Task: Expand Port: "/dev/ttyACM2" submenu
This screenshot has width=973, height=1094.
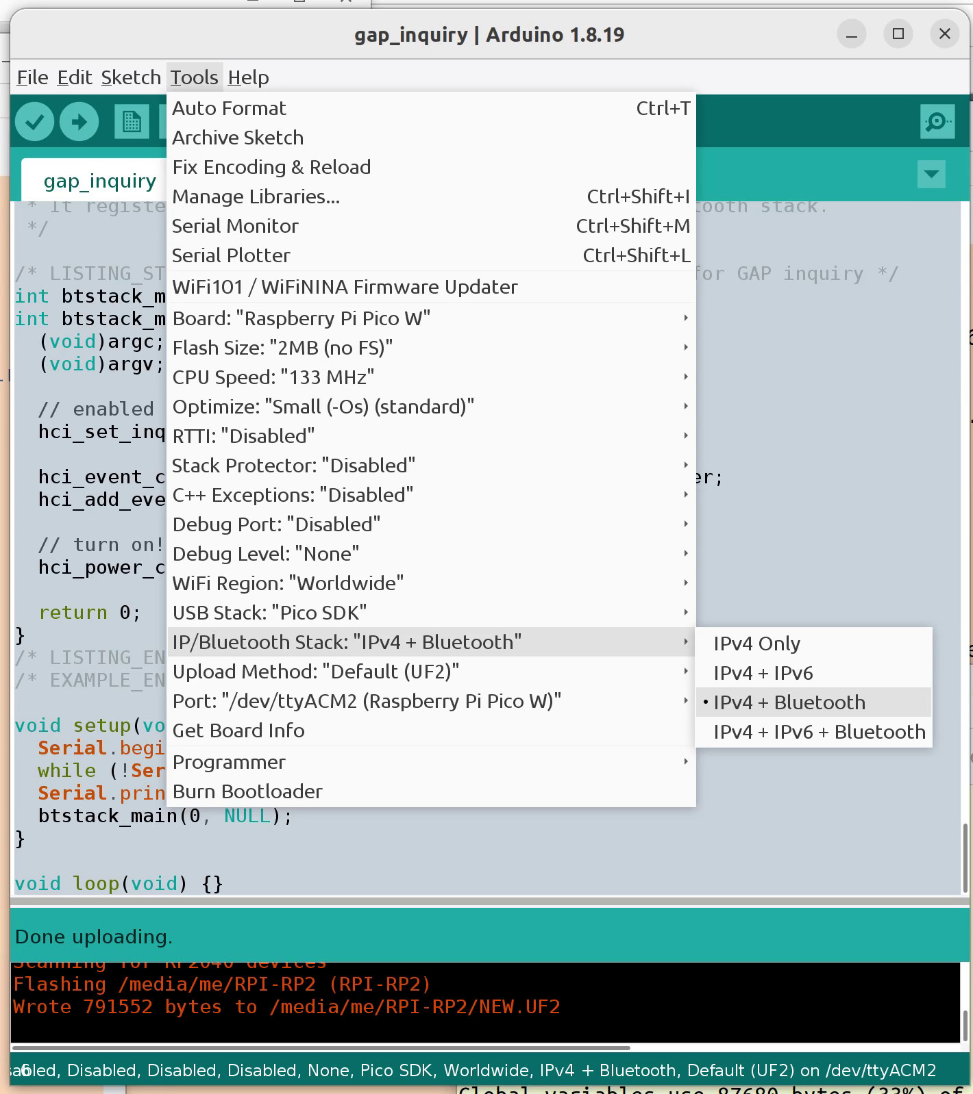Action: tap(431, 701)
